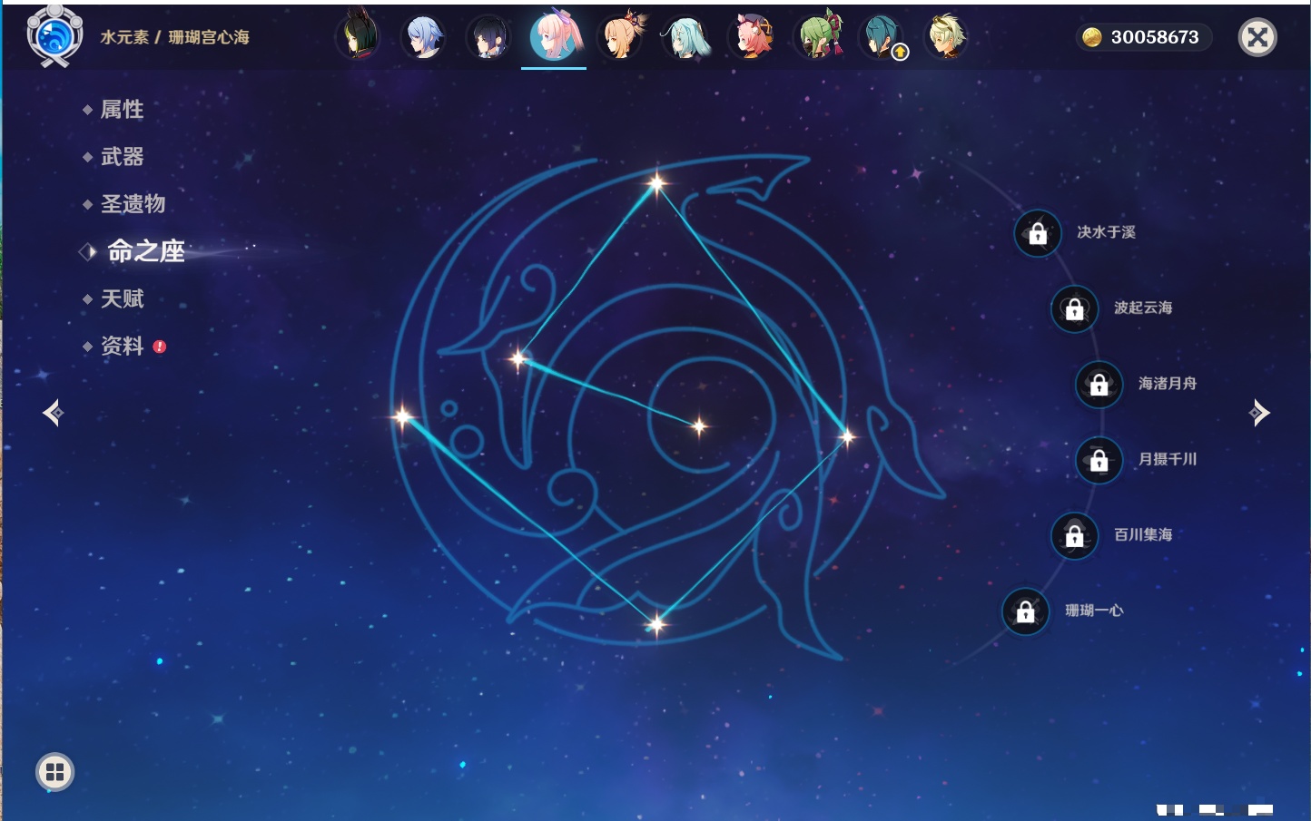
Task: Click the 水元素 / 珊瑚宫心海 title
Action: 174,37
